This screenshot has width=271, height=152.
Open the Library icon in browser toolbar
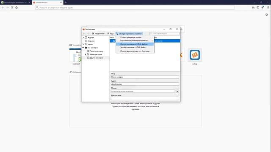pos(253,8)
